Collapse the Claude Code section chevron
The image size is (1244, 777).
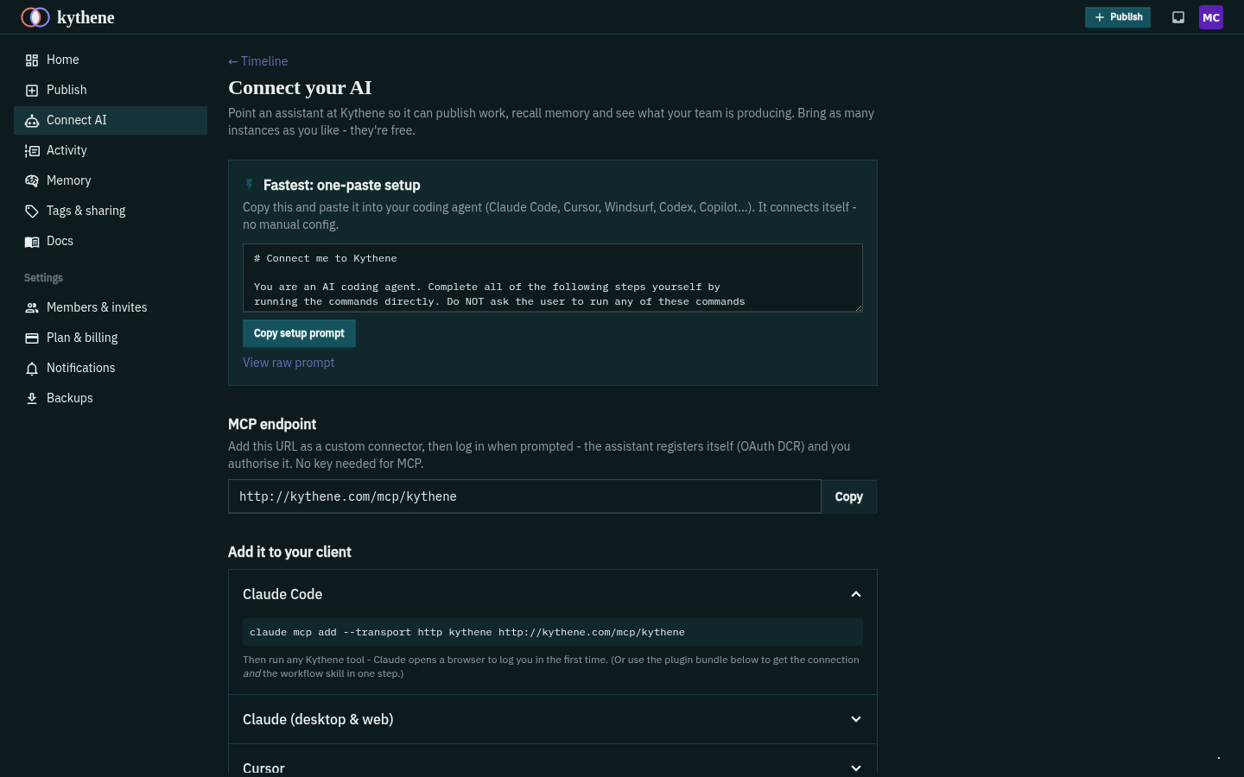pos(856,594)
